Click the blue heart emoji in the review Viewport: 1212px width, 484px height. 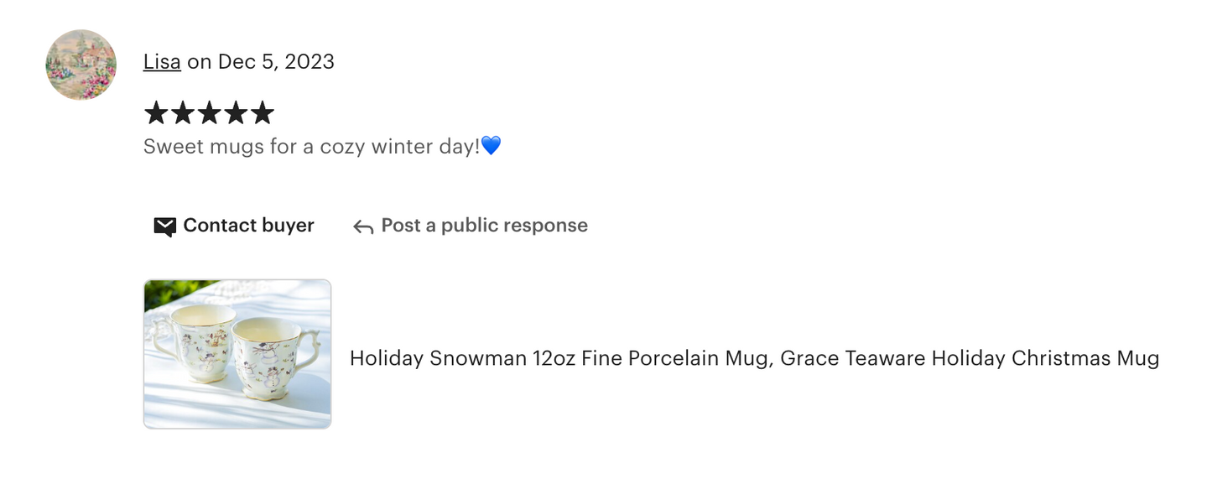[x=492, y=146]
